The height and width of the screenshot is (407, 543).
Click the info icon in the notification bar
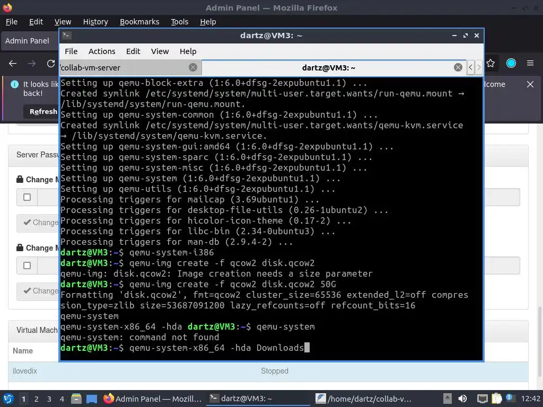(14, 84)
